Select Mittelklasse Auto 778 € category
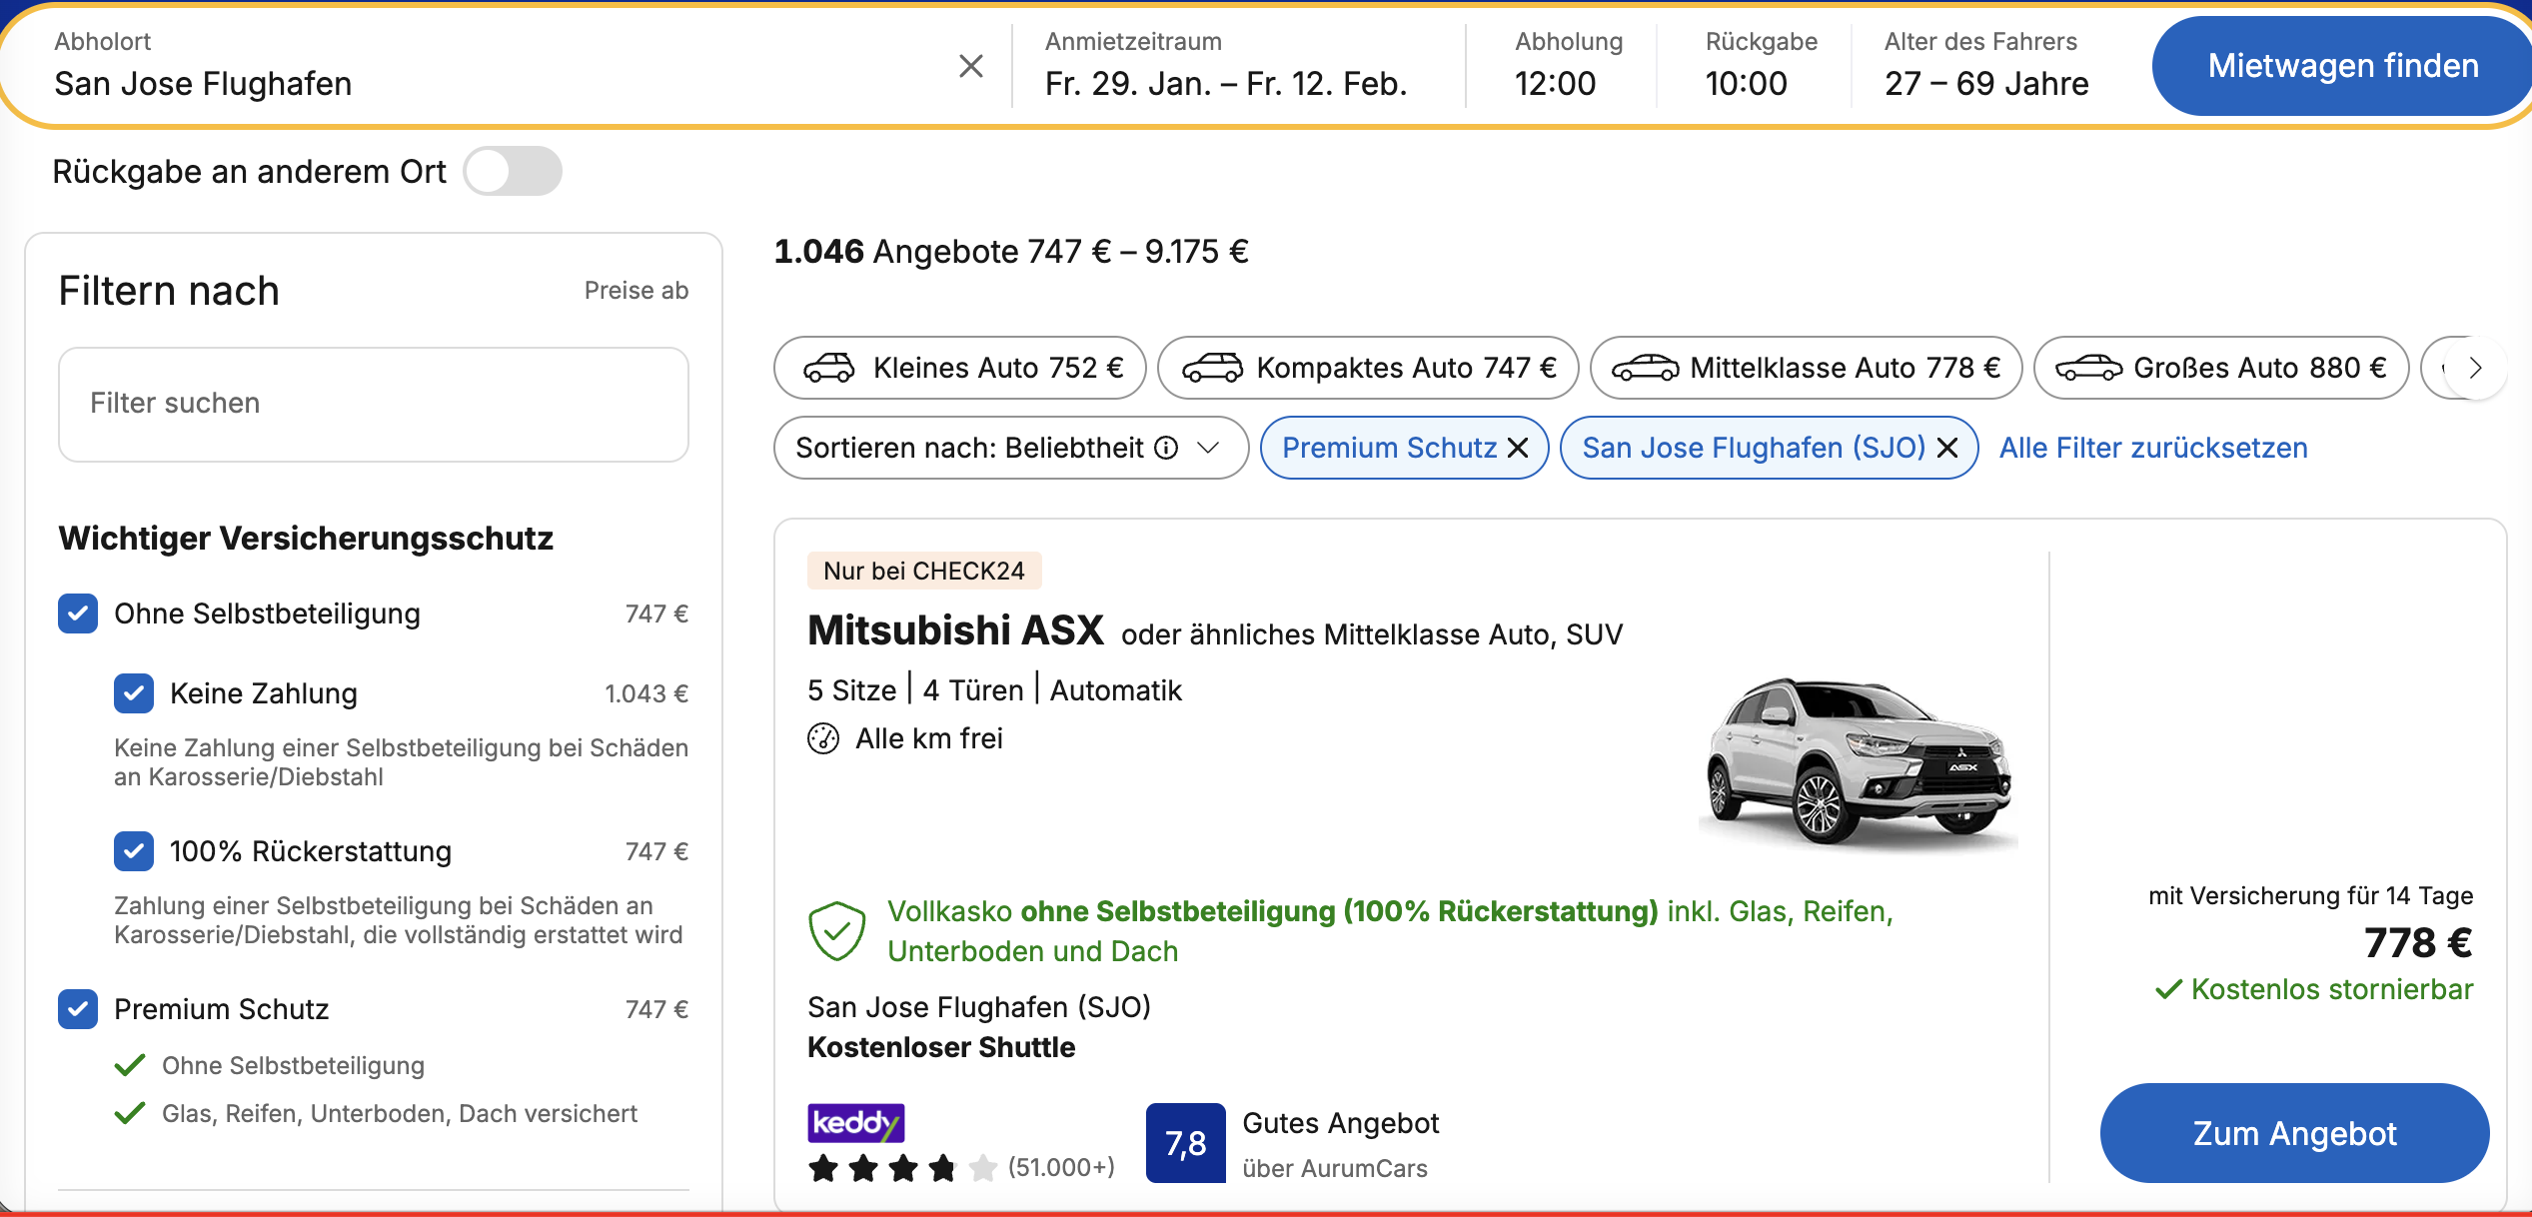The image size is (2532, 1217). click(1806, 368)
